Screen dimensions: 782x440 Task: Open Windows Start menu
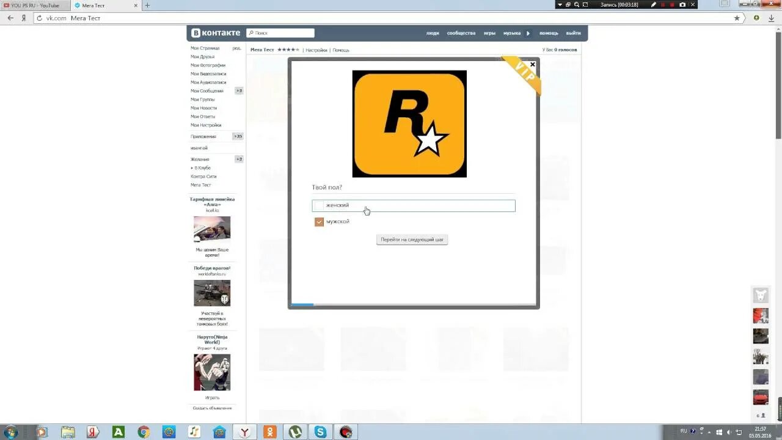pyautogui.click(x=11, y=432)
